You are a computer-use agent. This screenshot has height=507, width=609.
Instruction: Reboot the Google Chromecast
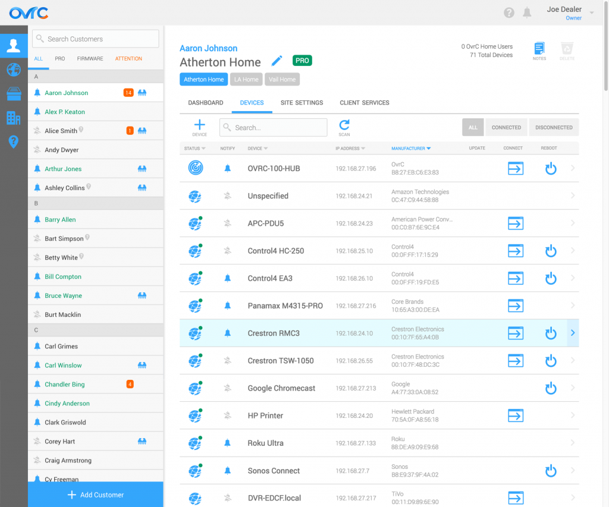[551, 388]
